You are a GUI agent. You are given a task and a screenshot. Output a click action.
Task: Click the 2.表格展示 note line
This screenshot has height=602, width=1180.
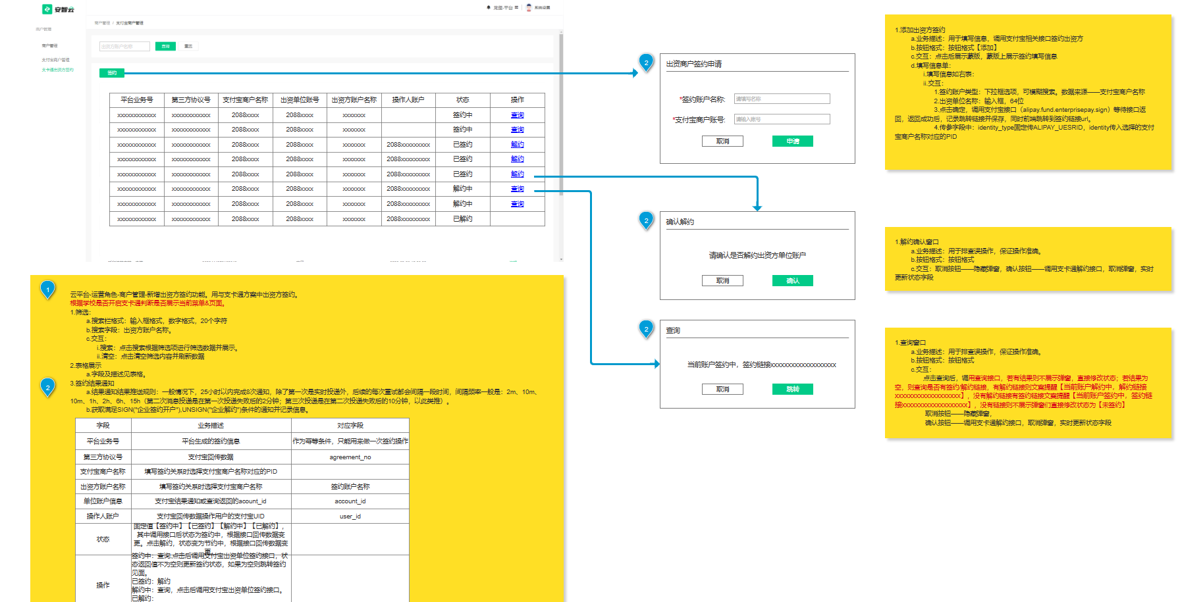click(x=86, y=366)
